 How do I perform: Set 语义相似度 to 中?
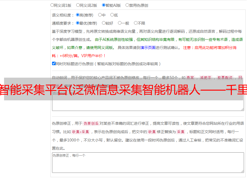pos(100,15)
